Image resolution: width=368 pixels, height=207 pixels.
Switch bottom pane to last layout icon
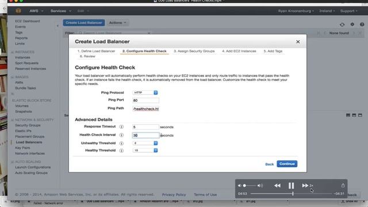tap(360, 115)
